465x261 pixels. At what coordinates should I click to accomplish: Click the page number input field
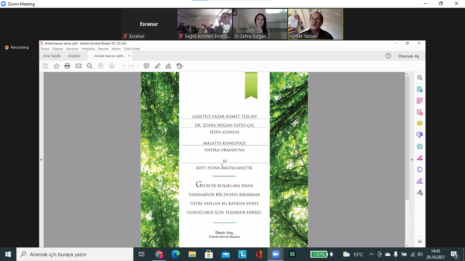coord(124,66)
